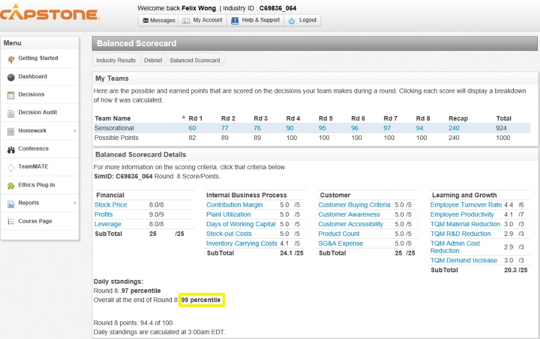Image resolution: width=540 pixels, height=339 pixels.
Task: Expand the Reports submenu arrow
Action: click(x=75, y=203)
